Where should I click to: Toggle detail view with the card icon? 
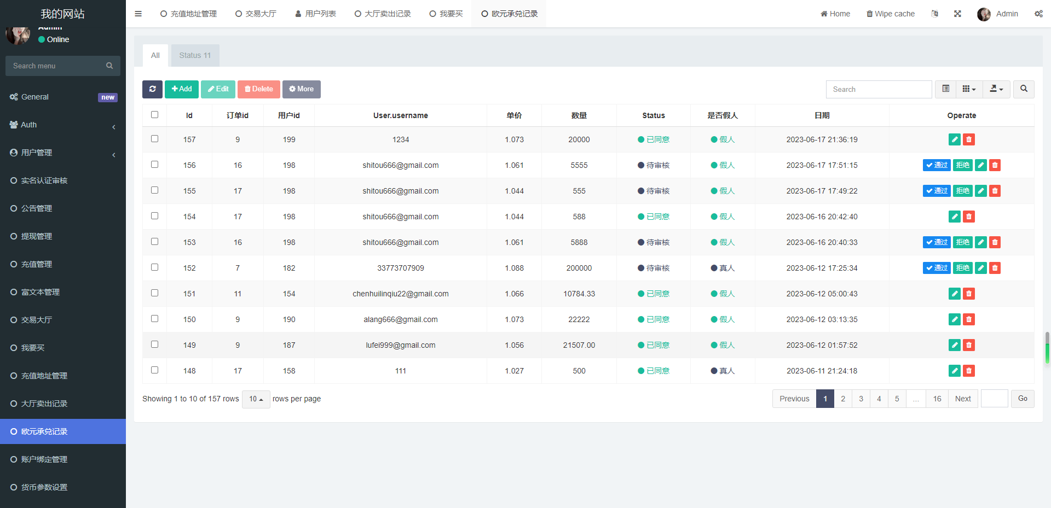(945, 89)
